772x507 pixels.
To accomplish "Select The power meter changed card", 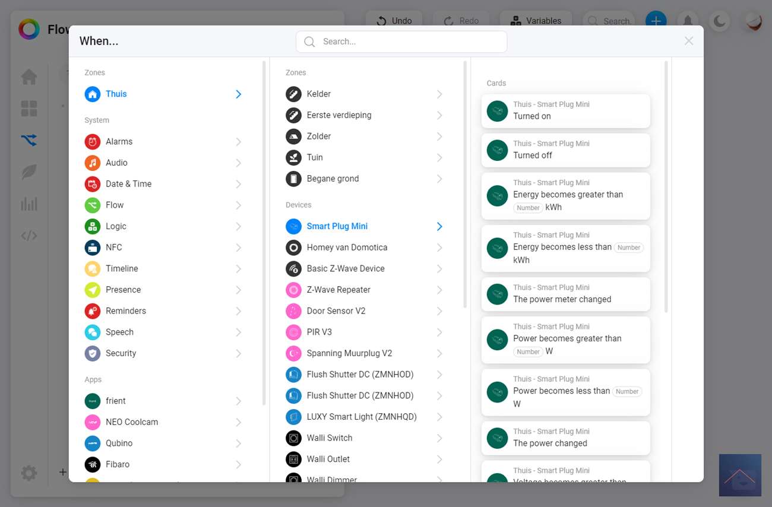I will (565, 294).
